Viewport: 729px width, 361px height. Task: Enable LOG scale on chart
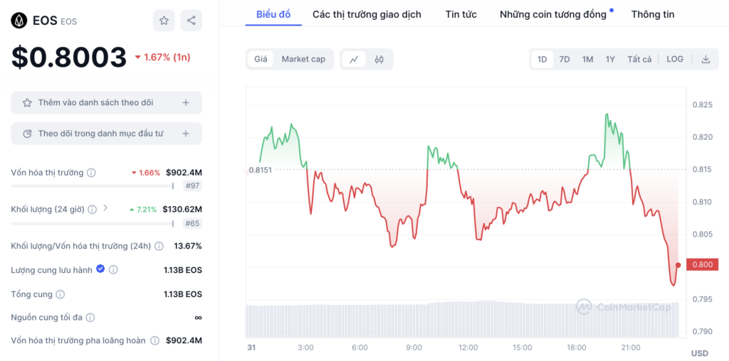(x=675, y=60)
